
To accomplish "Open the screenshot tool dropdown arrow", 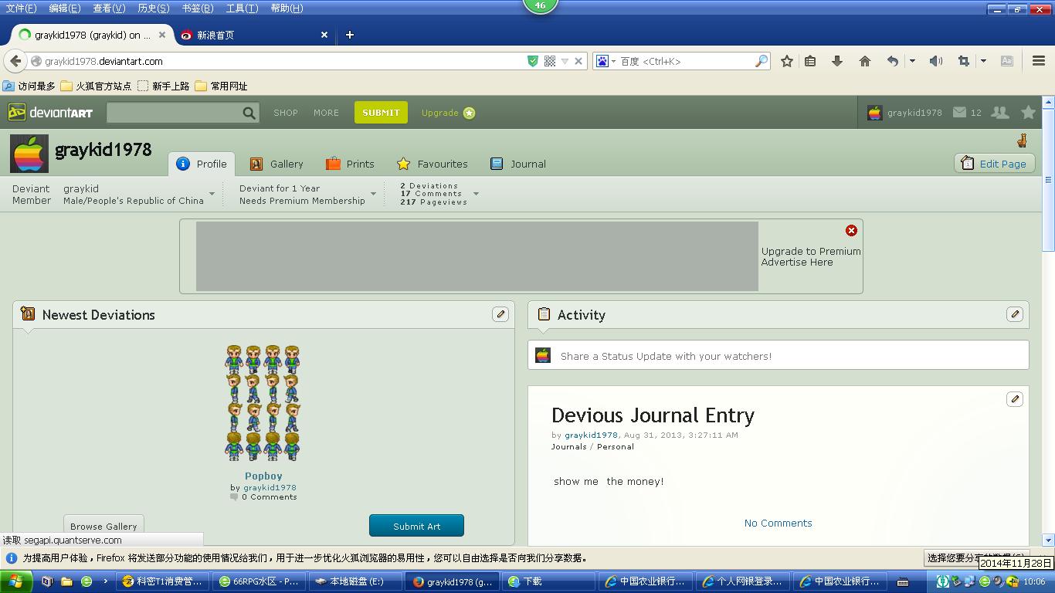I will pyautogui.click(x=983, y=61).
